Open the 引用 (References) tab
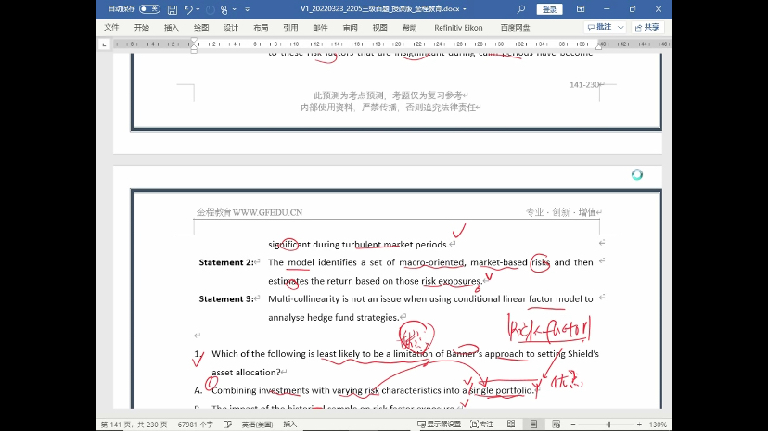 290,28
